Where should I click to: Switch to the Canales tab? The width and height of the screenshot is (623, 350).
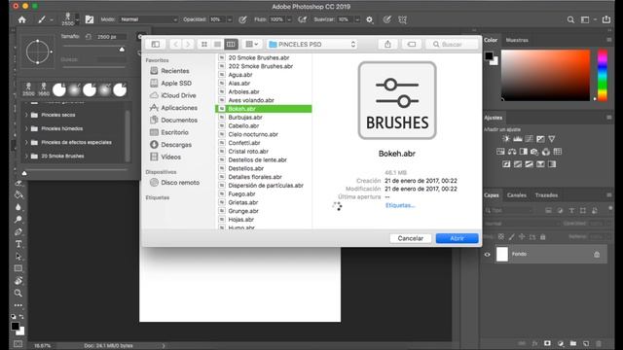tap(517, 194)
